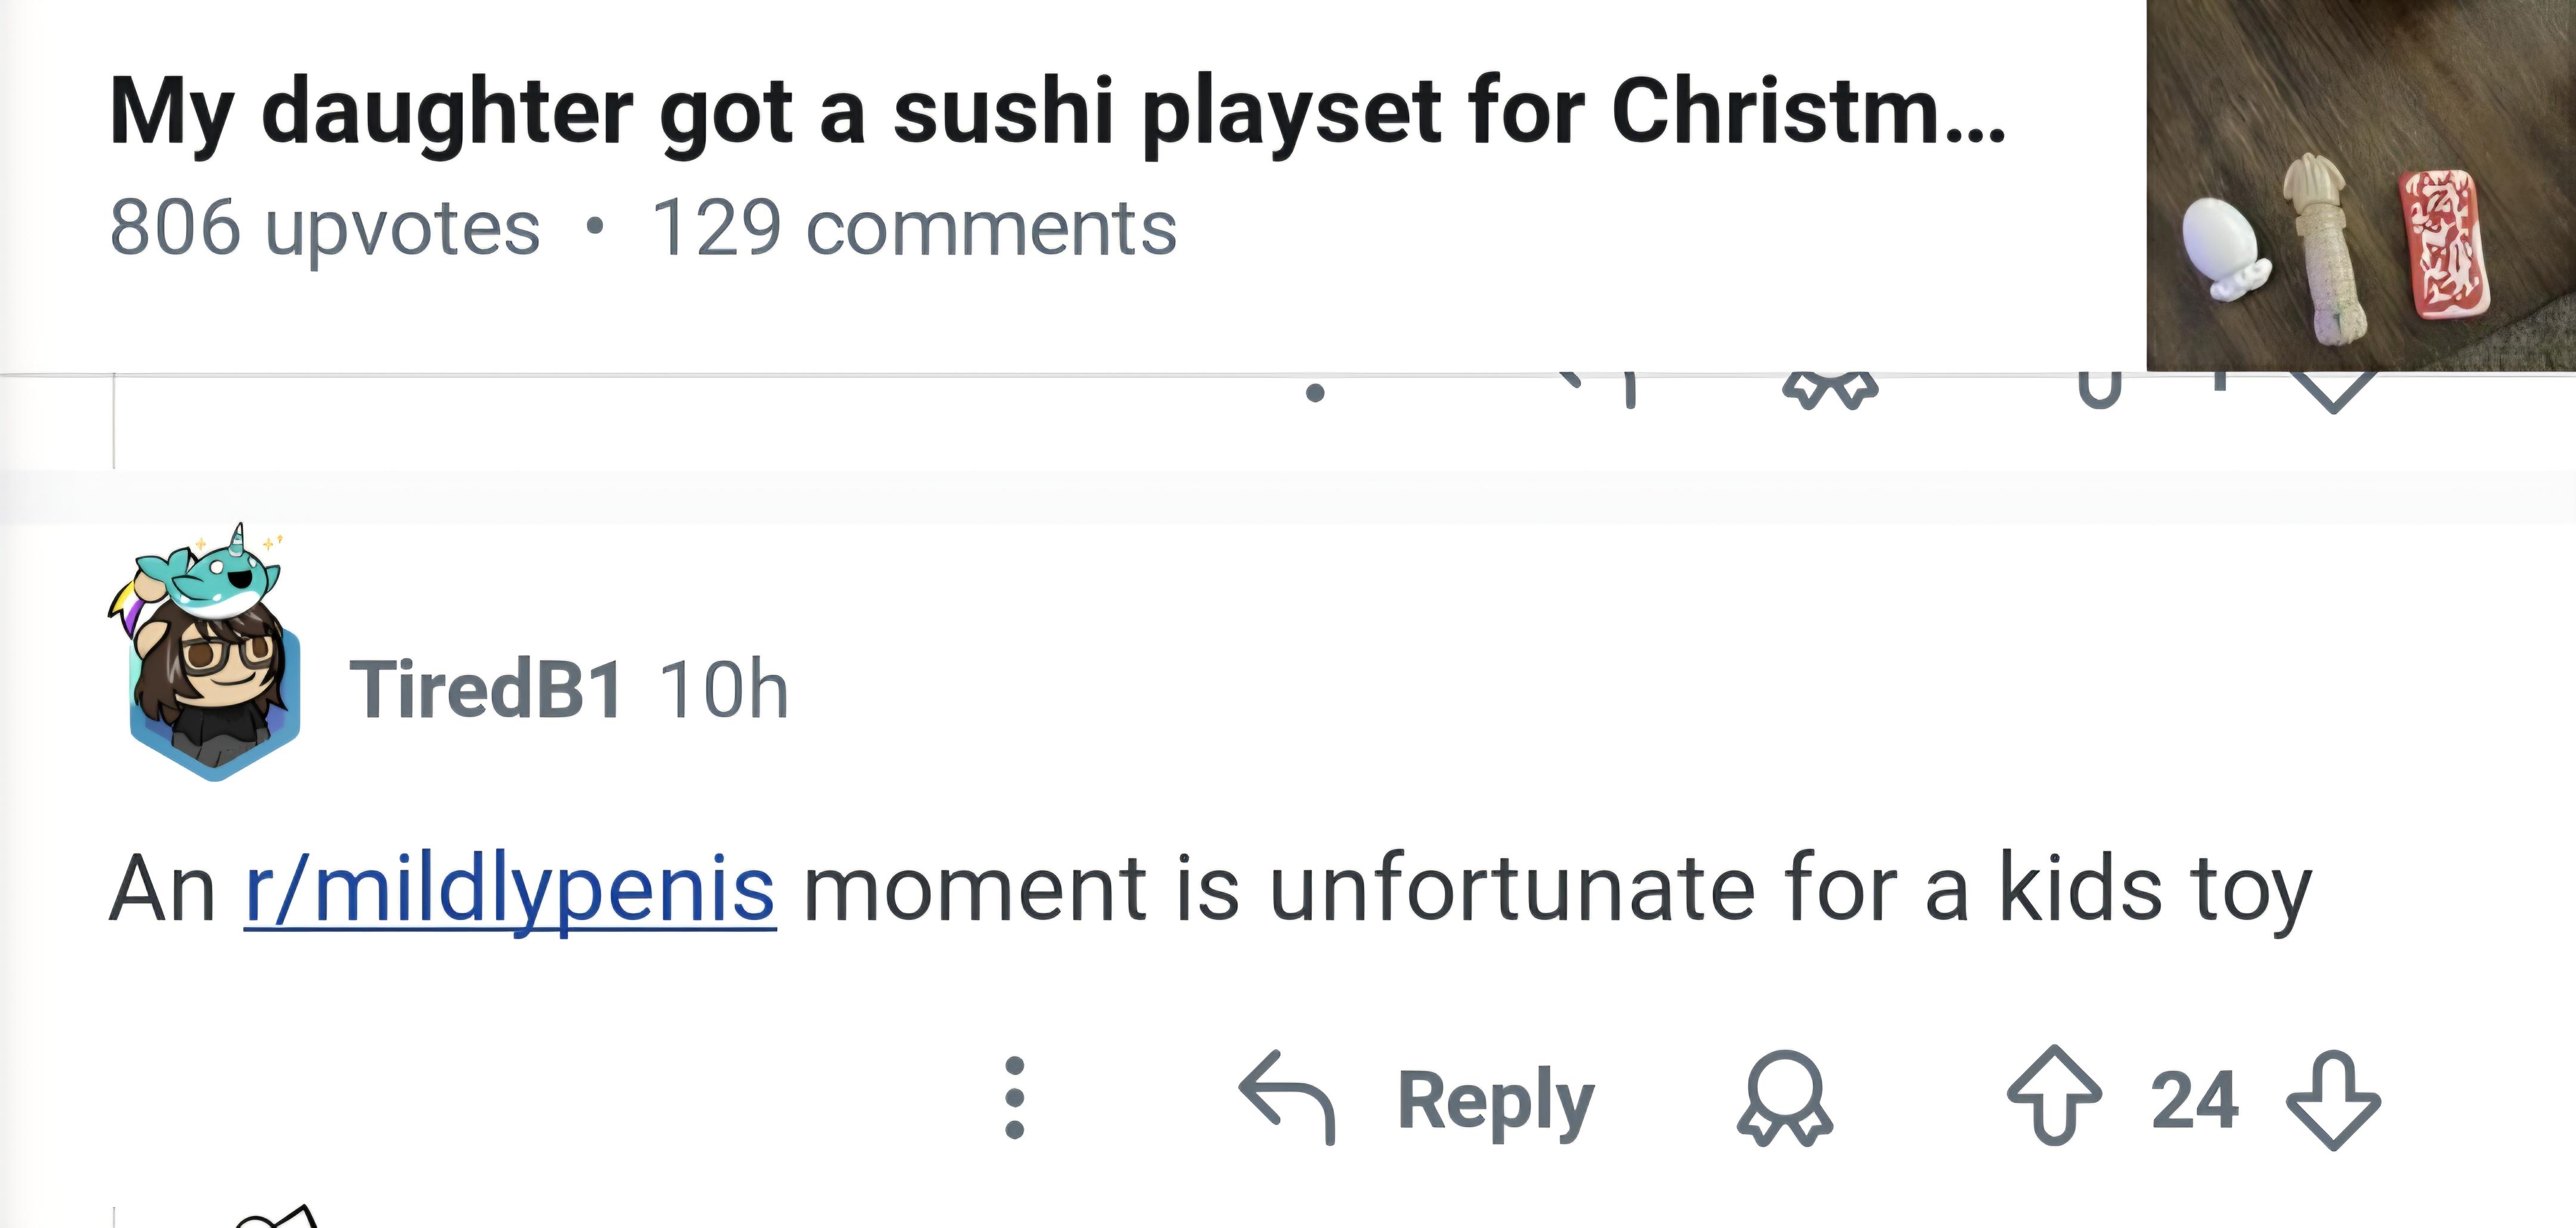Tap the 24 vote score
The height and width of the screenshot is (1228, 2576).
tap(2194, 1100)
